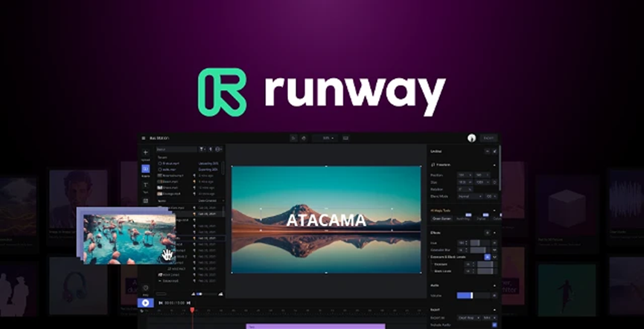Screen dimensions: 644x329
Task: Click the Upload plus icon in sidebar
Action: click(145, 152)
